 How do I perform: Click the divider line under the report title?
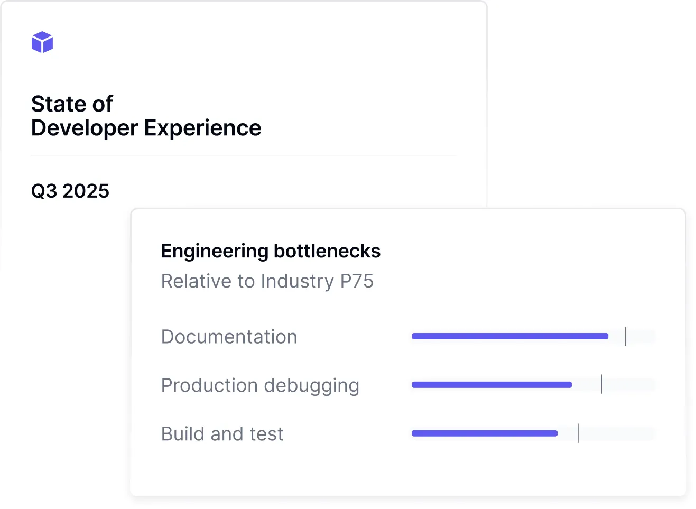click(243, 156)
